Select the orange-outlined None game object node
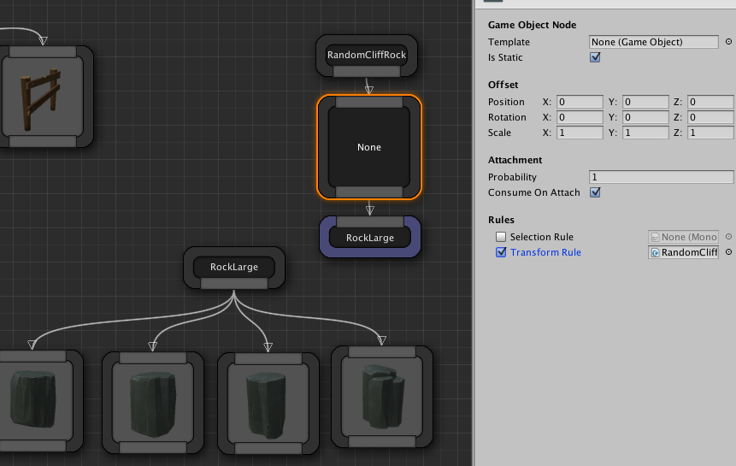 (369, 147)
